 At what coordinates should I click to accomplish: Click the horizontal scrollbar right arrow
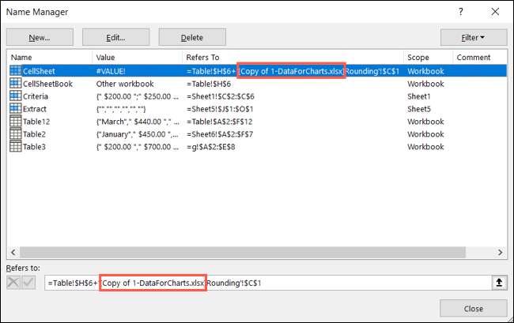pos(501,252)
